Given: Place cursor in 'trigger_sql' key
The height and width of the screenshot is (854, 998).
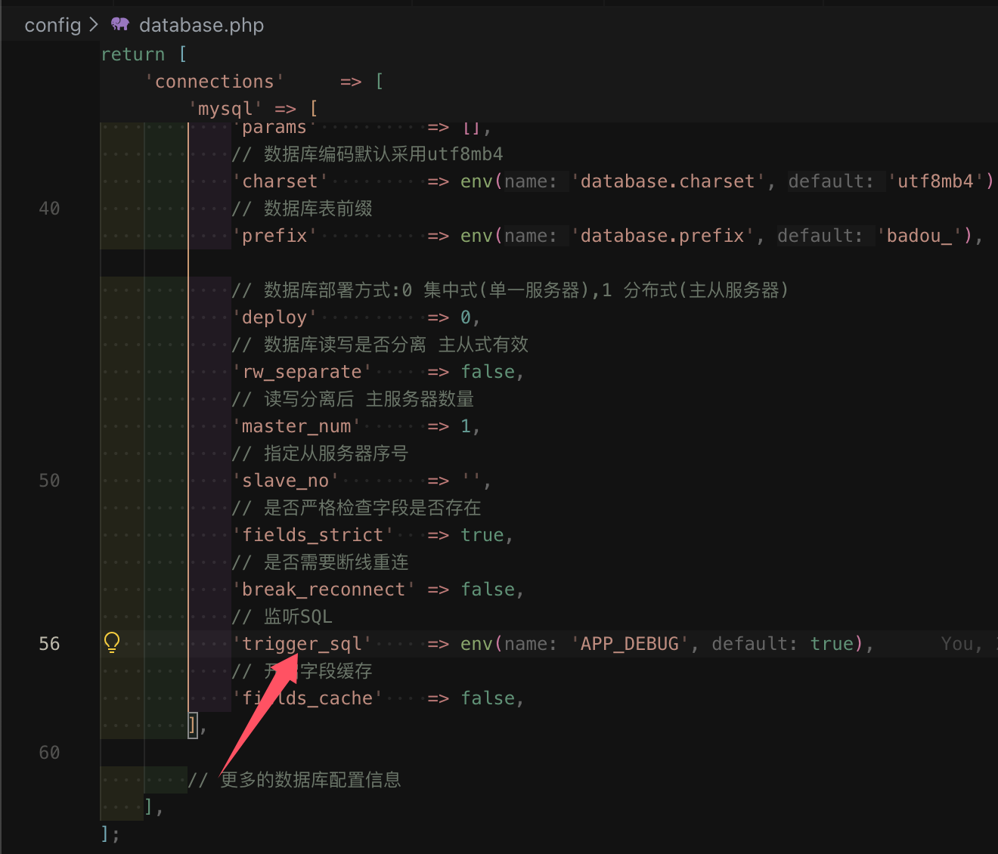Looking at the screenshot, I should click(x=302, y=644).
